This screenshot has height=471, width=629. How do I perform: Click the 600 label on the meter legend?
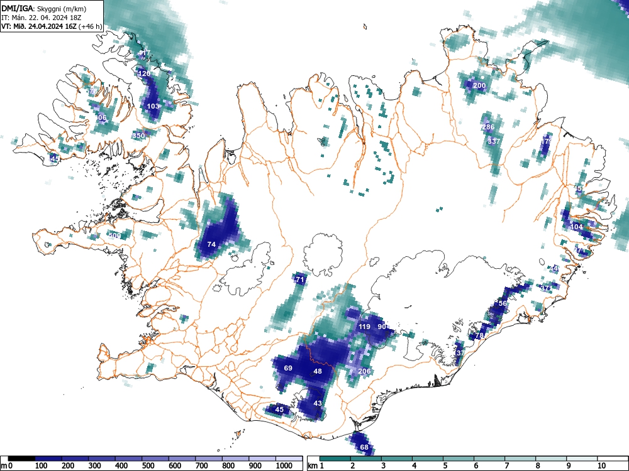click(x=175, y=466)
